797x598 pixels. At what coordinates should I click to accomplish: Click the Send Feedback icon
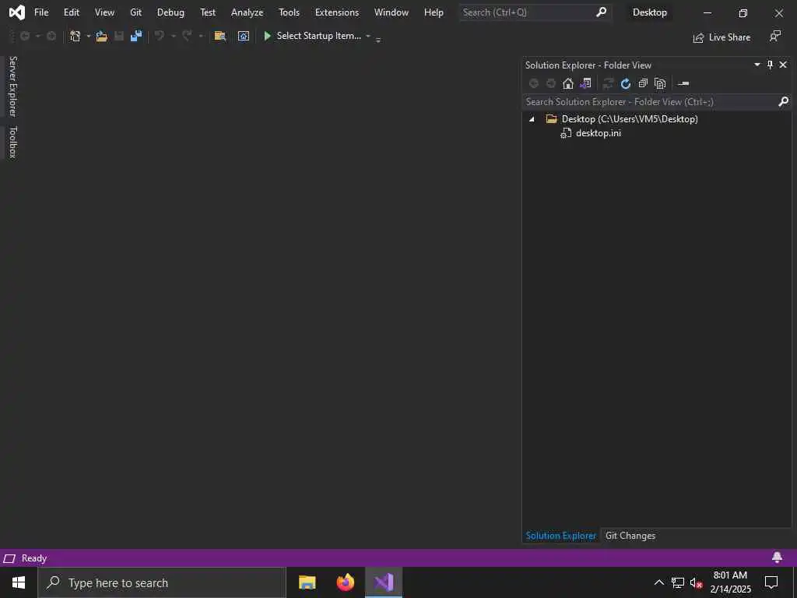point(774,36)
